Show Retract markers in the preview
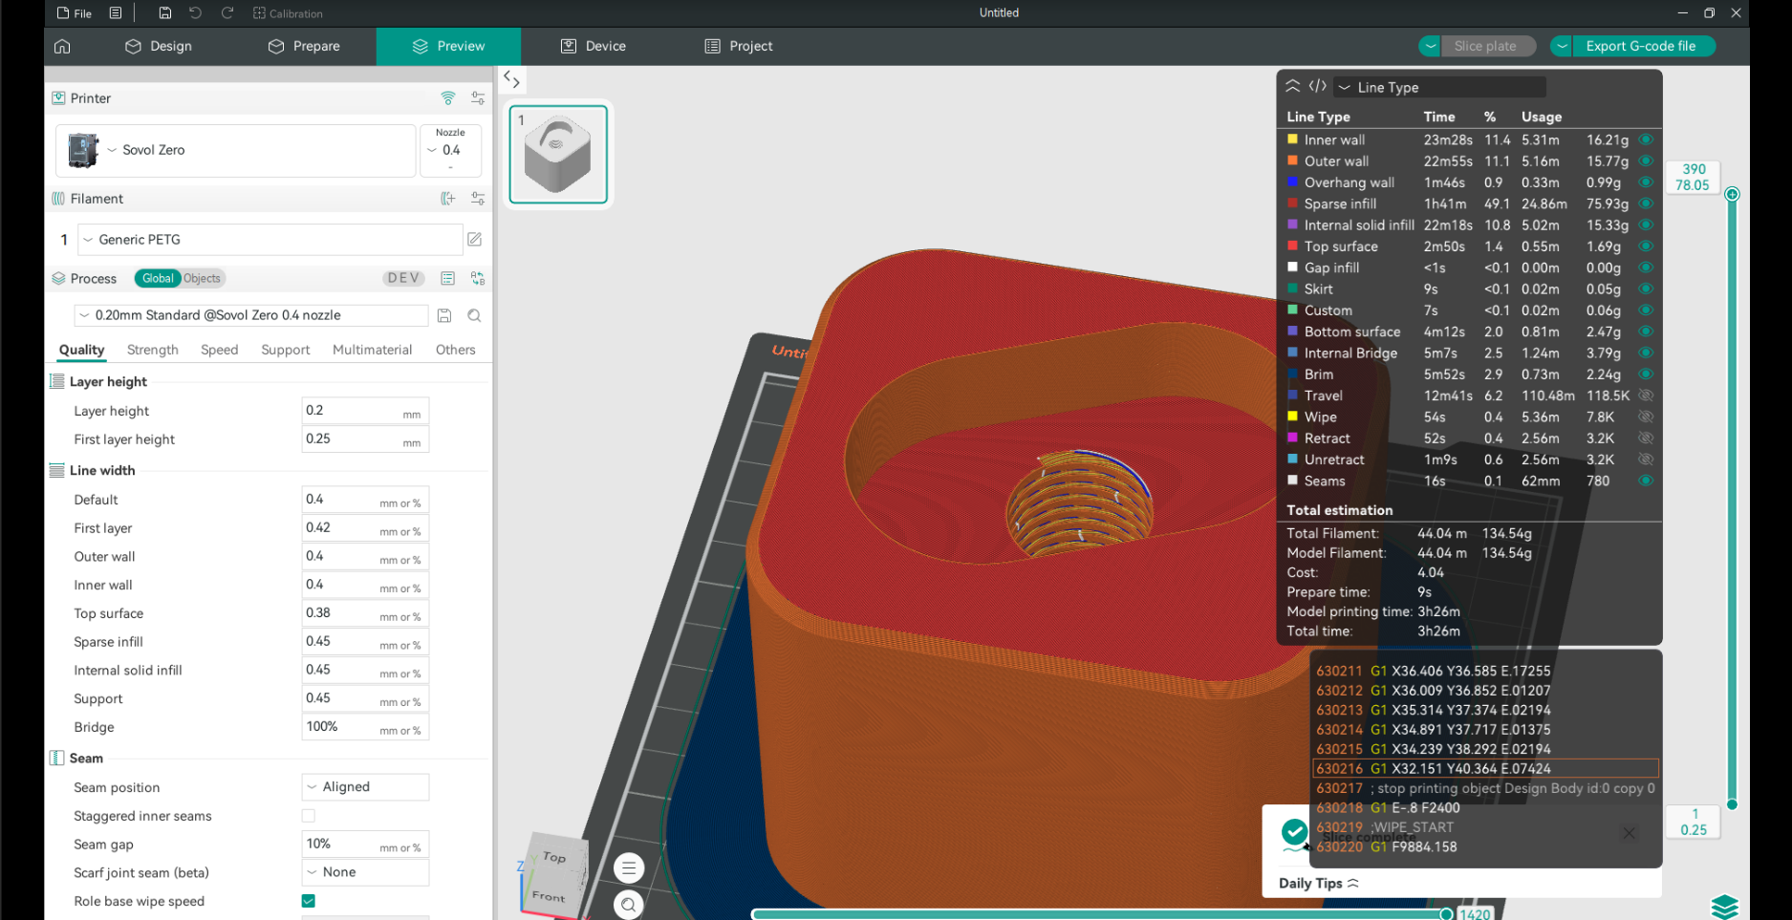1792x920 pixels. click(x=1646, y=439)
